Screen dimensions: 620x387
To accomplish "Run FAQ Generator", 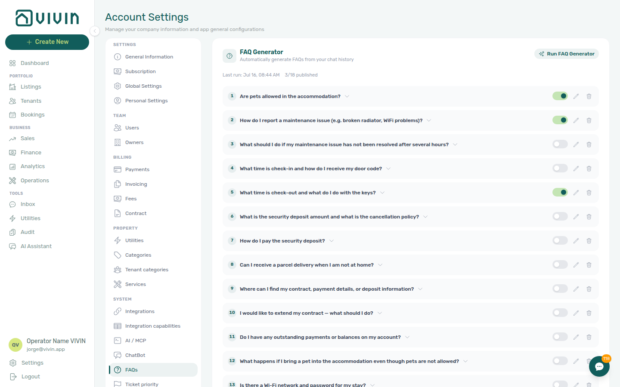I will [x=567, y=54].
